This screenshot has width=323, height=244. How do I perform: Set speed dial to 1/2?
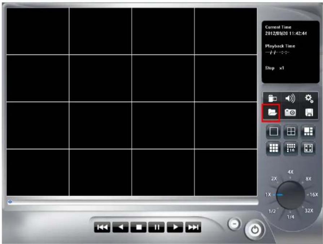(x=272, y=211)
